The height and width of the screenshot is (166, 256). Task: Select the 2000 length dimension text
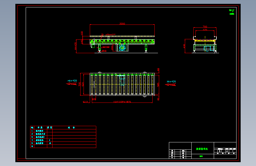pos(122,24)
